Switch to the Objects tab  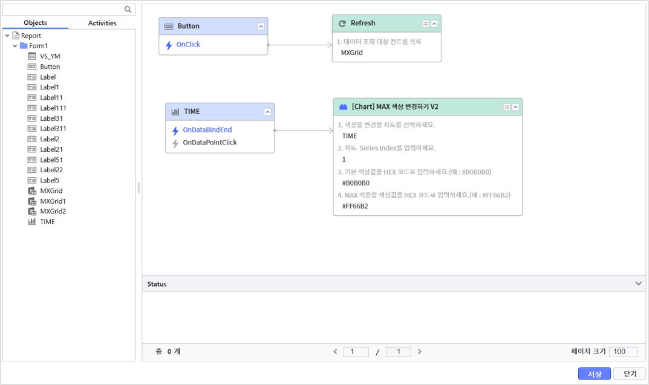tap(35, 23)
